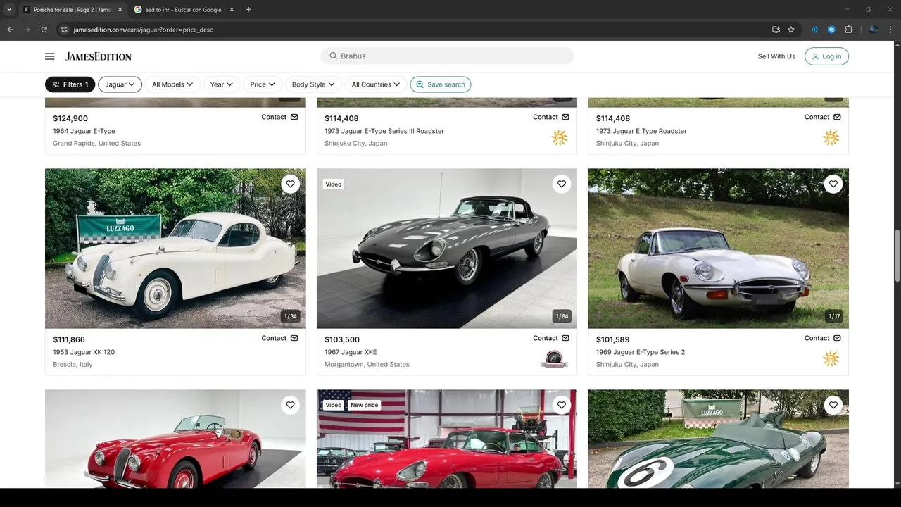Contact seller of 1964 Jaguar E-Type
901x507 pixels.
pos(279,117)
